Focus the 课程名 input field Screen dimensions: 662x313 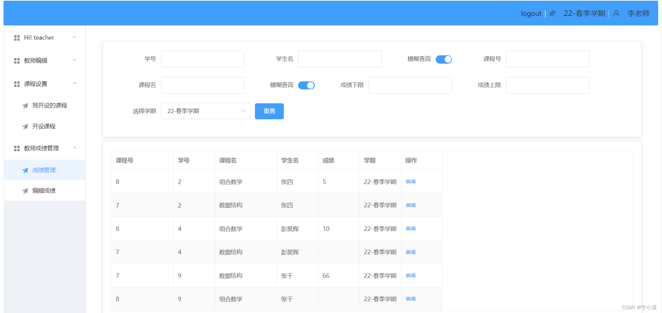coord(203,85)
